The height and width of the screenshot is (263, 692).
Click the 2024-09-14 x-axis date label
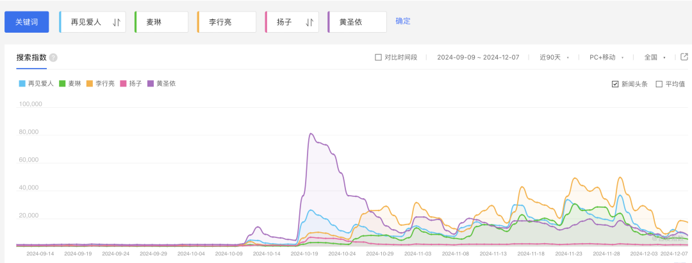[40, 254]
